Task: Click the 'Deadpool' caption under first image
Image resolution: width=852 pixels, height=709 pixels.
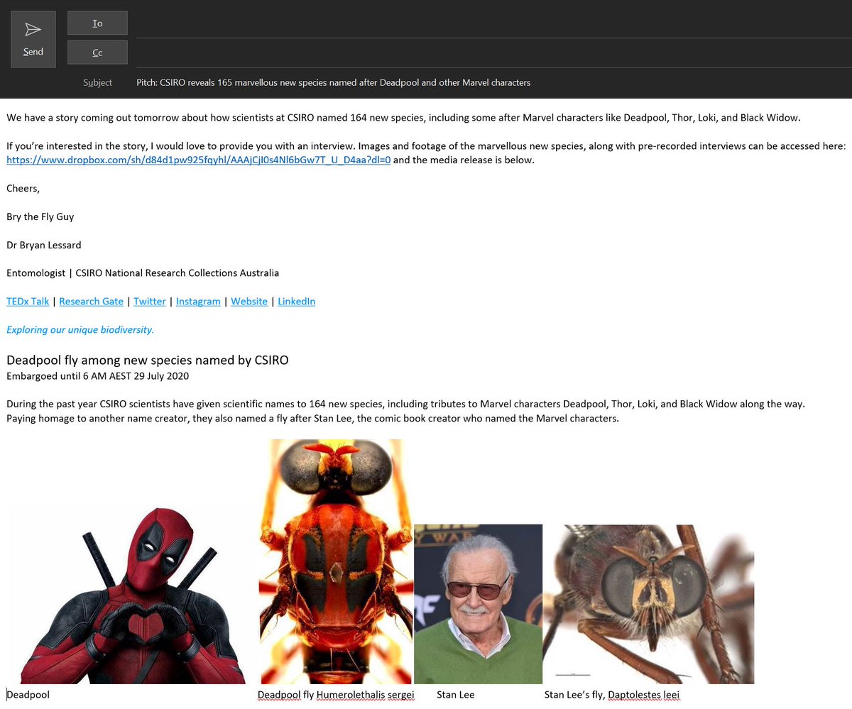Action: click(x=28, y=695)
